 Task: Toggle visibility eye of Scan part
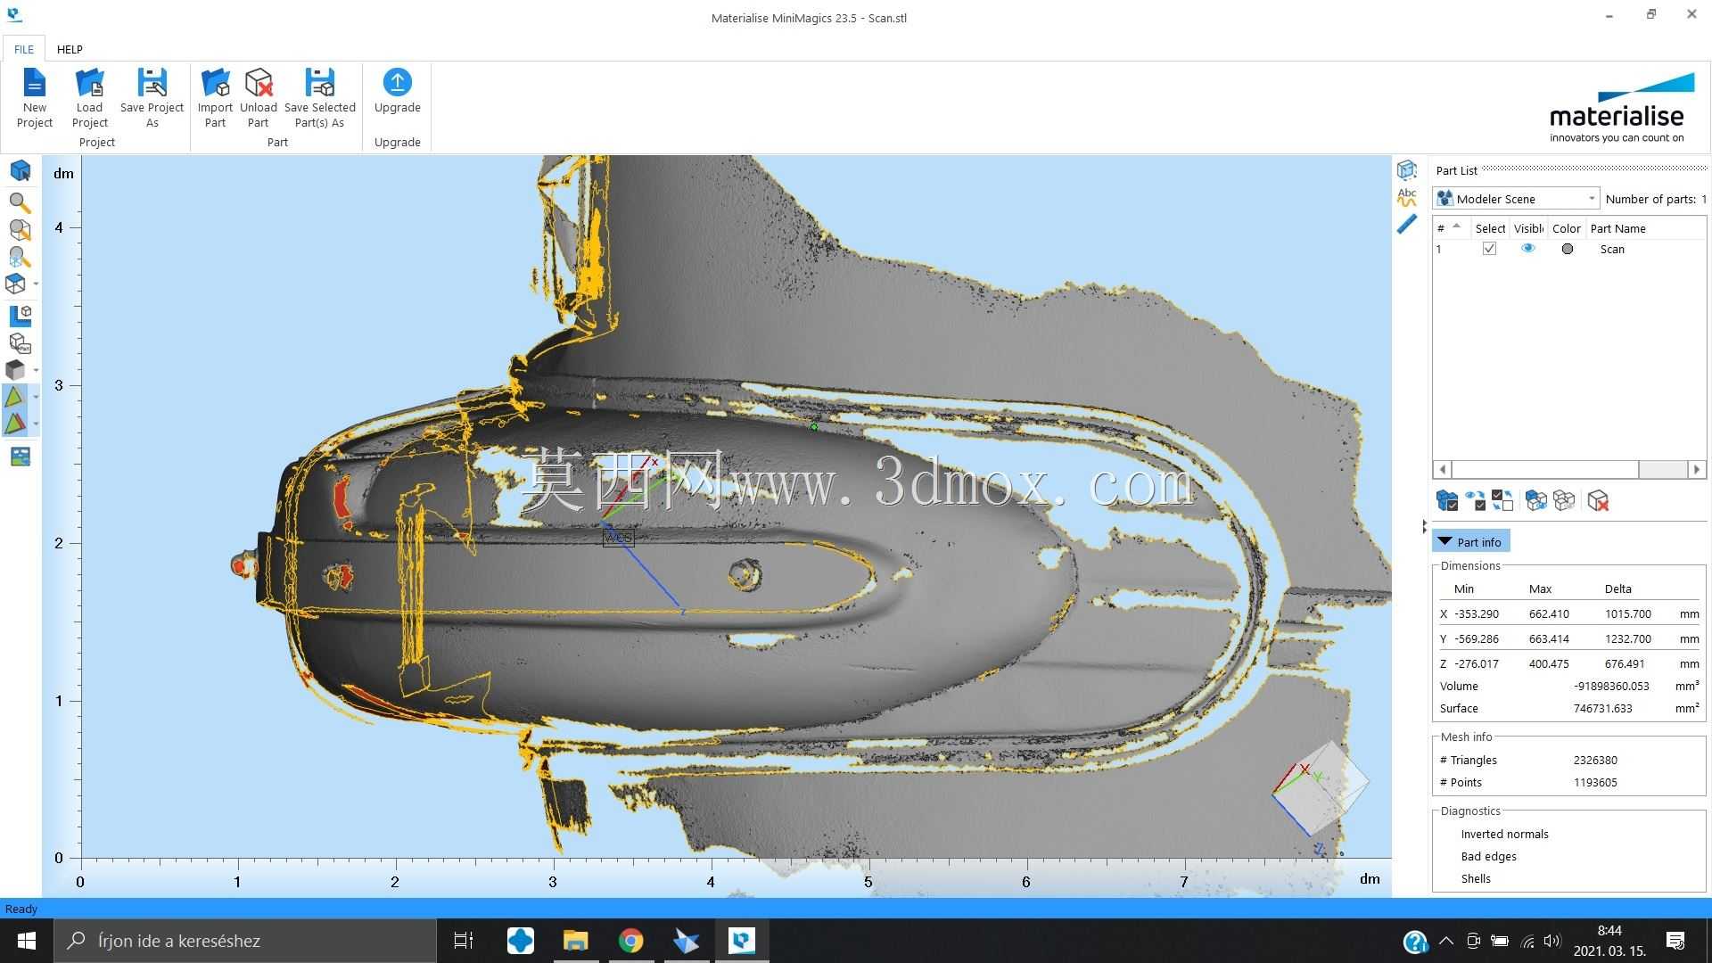click(x=1528, y=249)
